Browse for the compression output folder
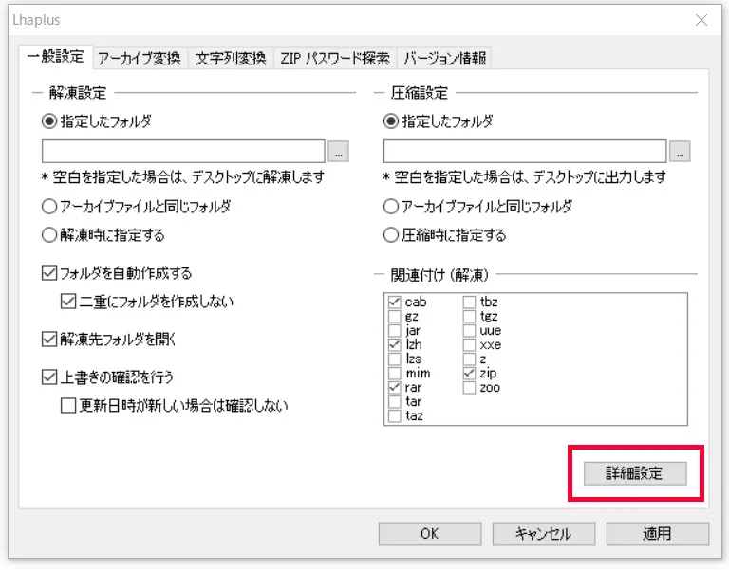Image resolution: width=729 pixels, height=570 pixels. [680, 152]
